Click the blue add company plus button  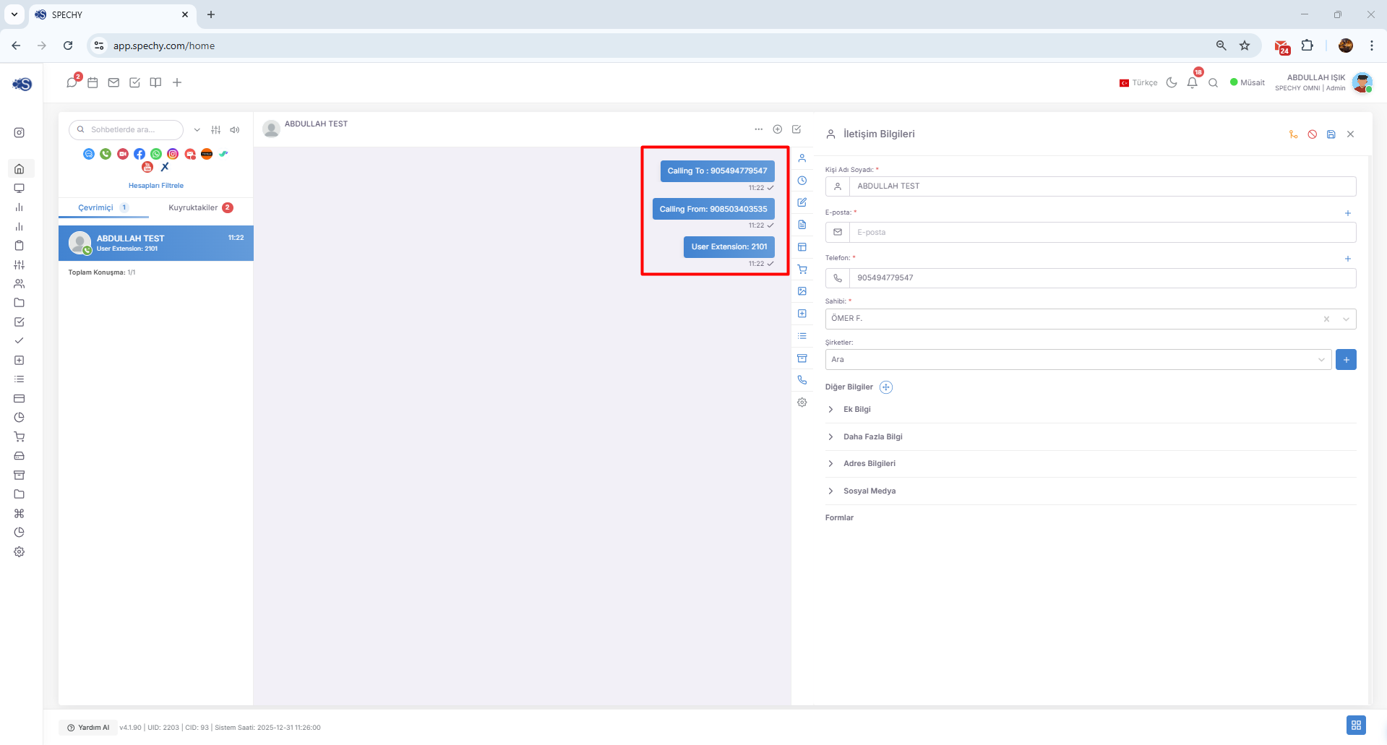coord(1346,360)
